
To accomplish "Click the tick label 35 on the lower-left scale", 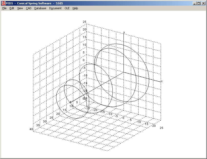I will click(x=38, y=125).
